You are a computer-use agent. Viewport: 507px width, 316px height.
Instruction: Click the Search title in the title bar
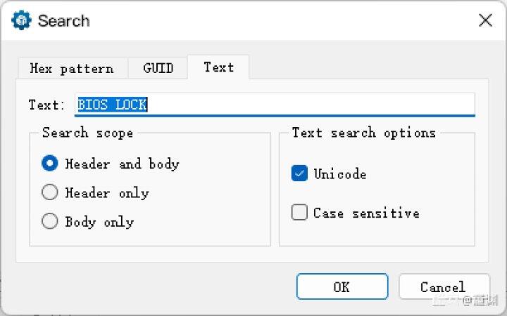[x=63, y=20]
